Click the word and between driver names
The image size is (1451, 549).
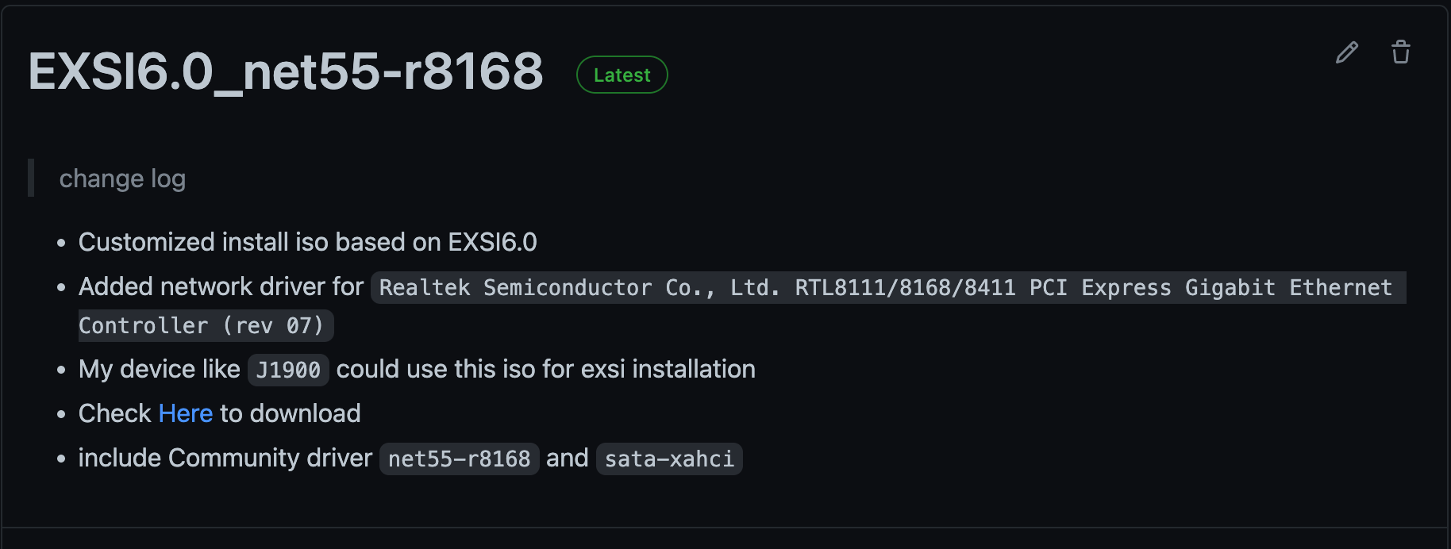tap(567, 458)
